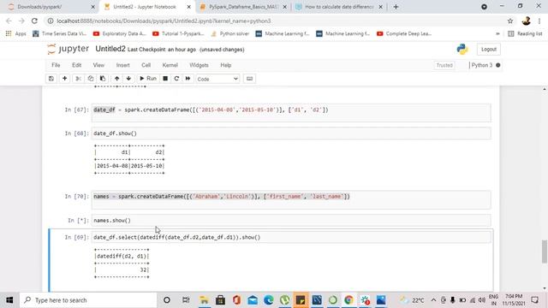This screenshot has width=548, height=308.
Task: Open Cortana circle icon in taskbar
Action: 167,300
